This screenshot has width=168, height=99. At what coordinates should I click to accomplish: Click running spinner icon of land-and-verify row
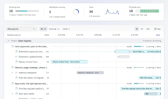click(16, 94)
